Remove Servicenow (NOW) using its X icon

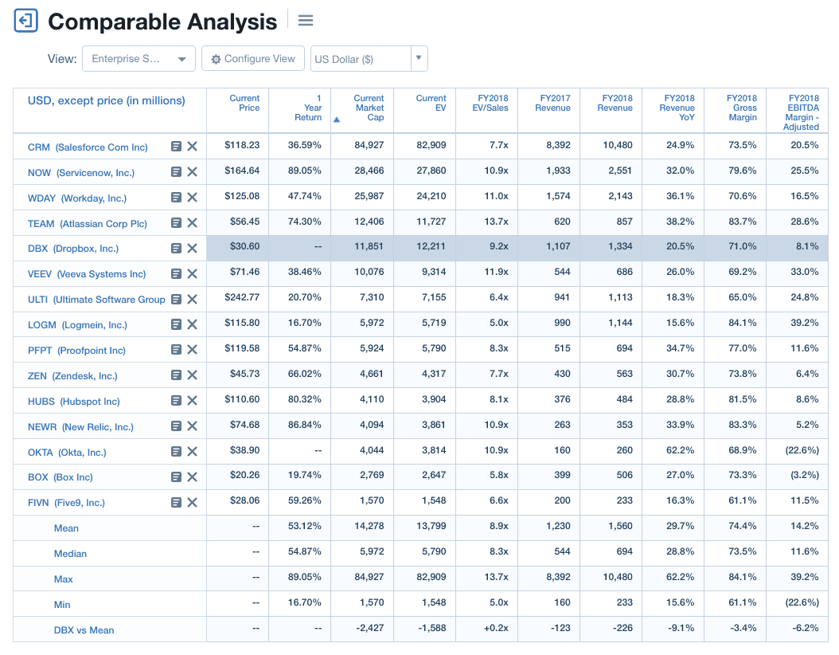tap(192, 172)
